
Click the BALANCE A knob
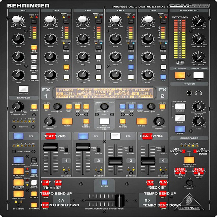point(199,39)
